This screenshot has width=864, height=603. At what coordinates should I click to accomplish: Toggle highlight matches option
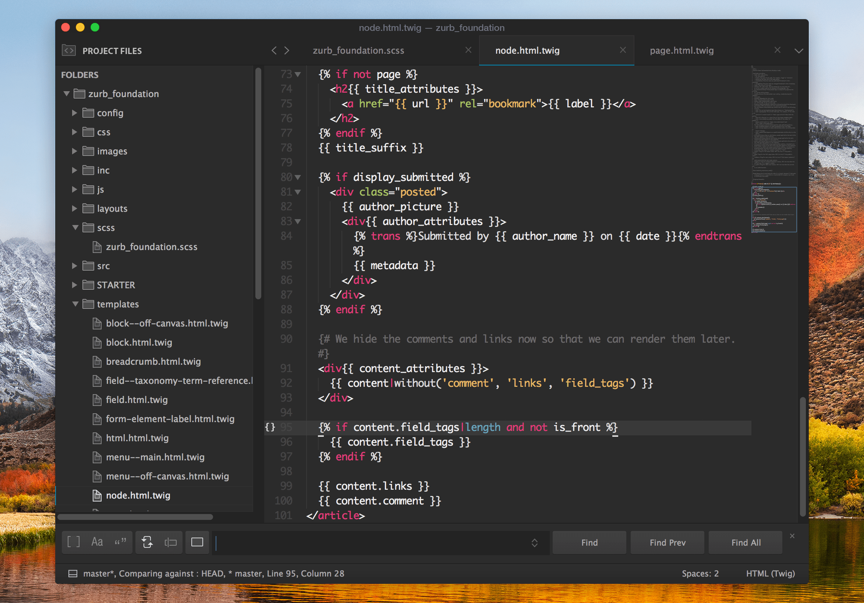click(x=197, y=542)
